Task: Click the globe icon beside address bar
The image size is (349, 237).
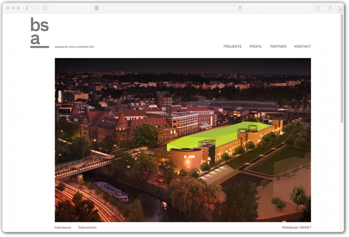Action: 96,8
